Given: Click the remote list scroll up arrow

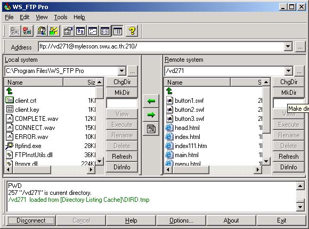Looking at the screenshot, I should [266, 82].
